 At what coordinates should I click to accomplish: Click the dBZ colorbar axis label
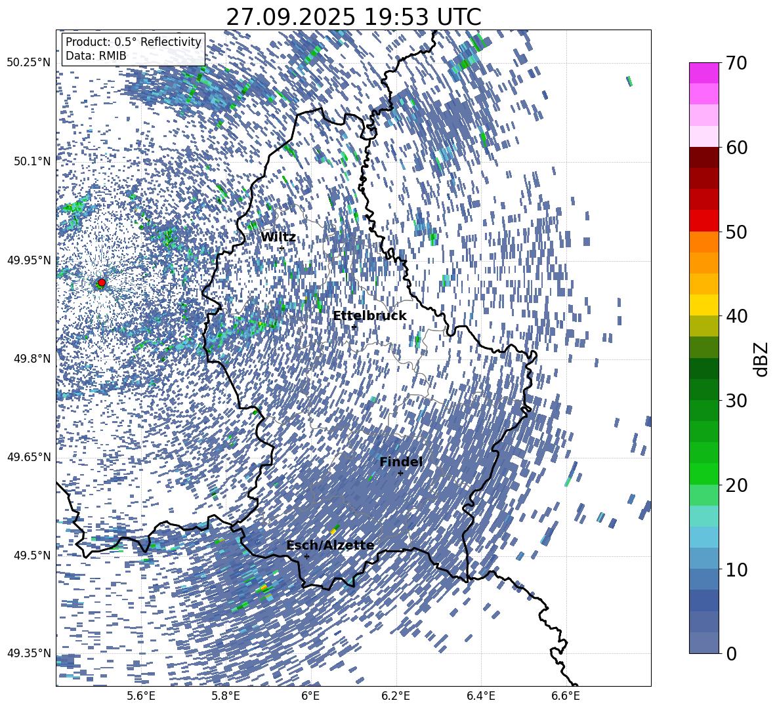[761, 359]
